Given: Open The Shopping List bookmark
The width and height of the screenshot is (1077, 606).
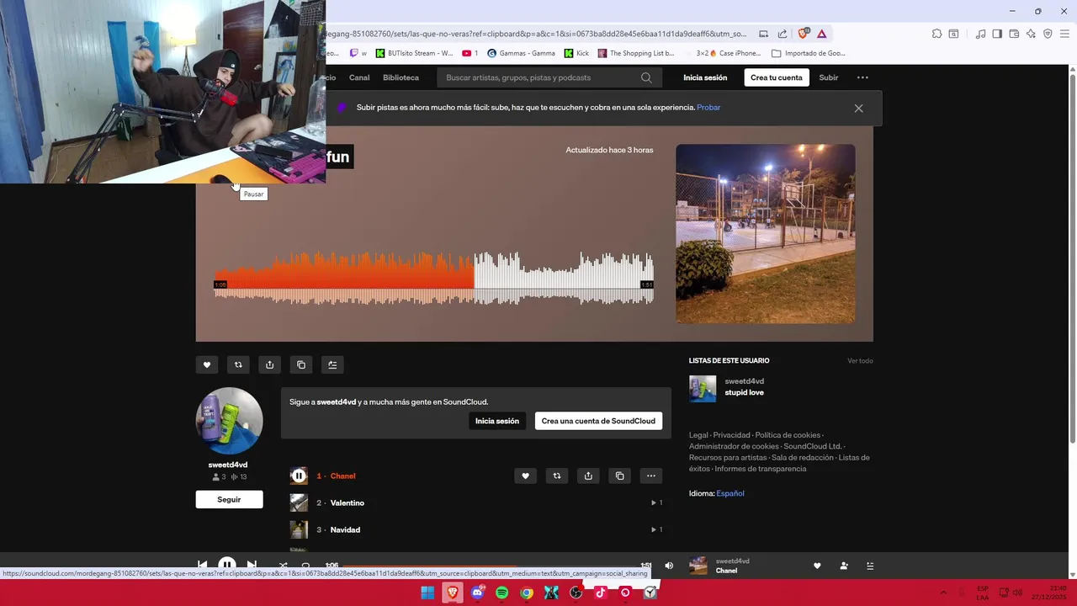Looking at the screenshot, I should [636, 53].
